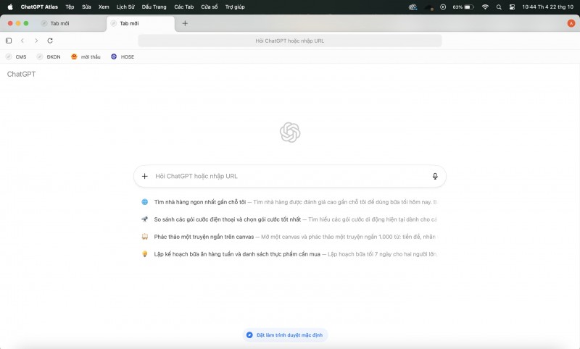Go forward with the right arrow

(x=36, y=41)
